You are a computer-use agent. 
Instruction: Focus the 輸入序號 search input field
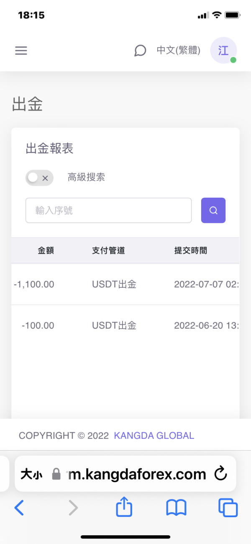(108, 210)
